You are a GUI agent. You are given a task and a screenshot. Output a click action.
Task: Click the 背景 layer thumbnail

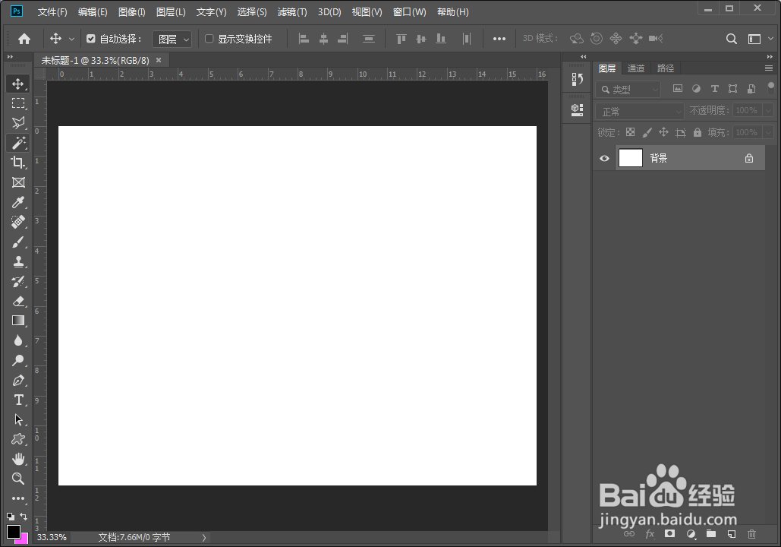click(630, 158)
